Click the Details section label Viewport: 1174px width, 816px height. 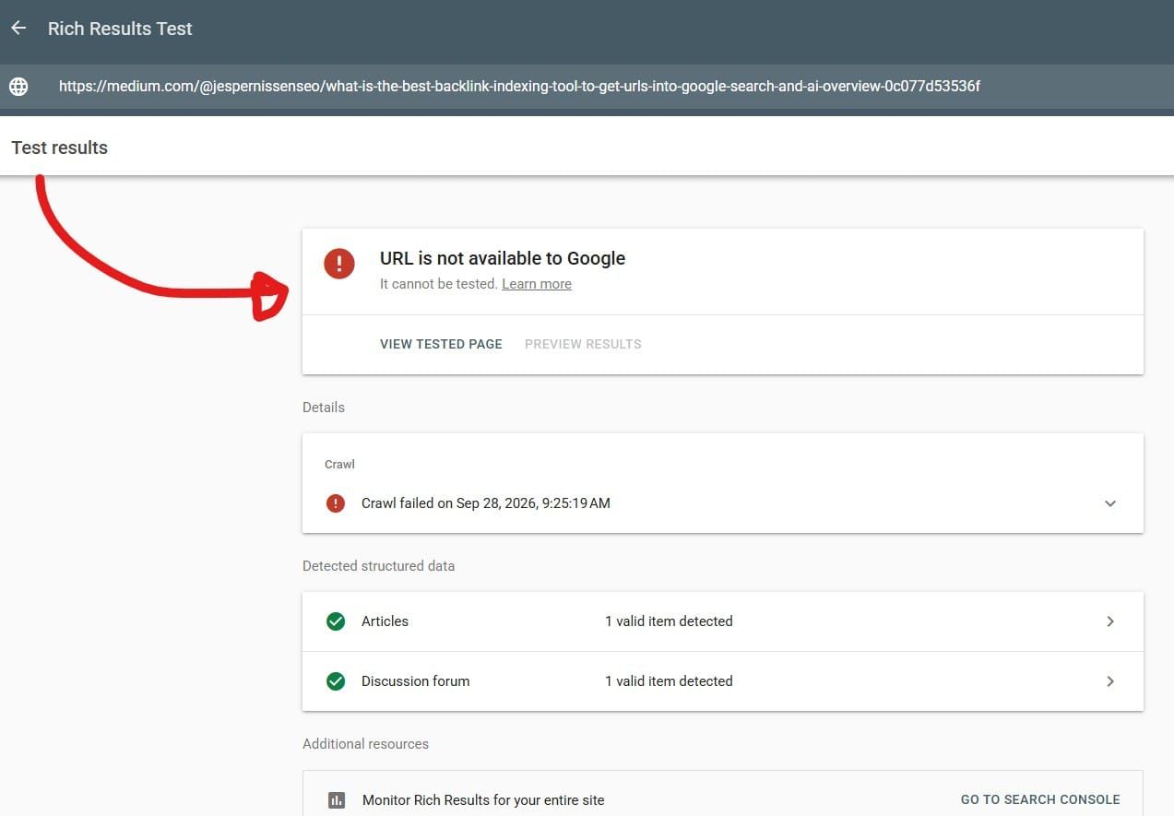point(324,408)
